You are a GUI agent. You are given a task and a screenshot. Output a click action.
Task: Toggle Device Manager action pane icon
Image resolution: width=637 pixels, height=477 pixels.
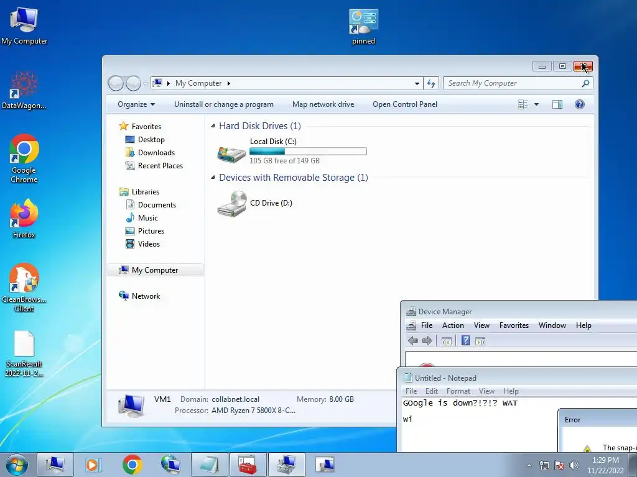tap(480, 341)
